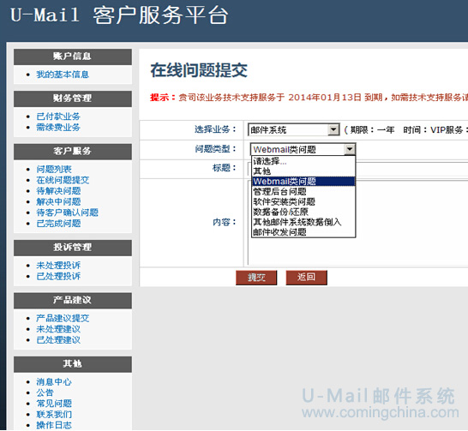Click the 问题类型 dropdown arrow
Viewport: 468px width, 431px height.
click(350, 149)
